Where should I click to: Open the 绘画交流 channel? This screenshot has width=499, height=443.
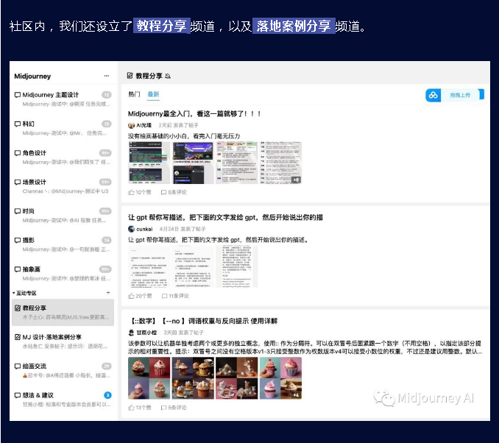click(x=63, y=370)
